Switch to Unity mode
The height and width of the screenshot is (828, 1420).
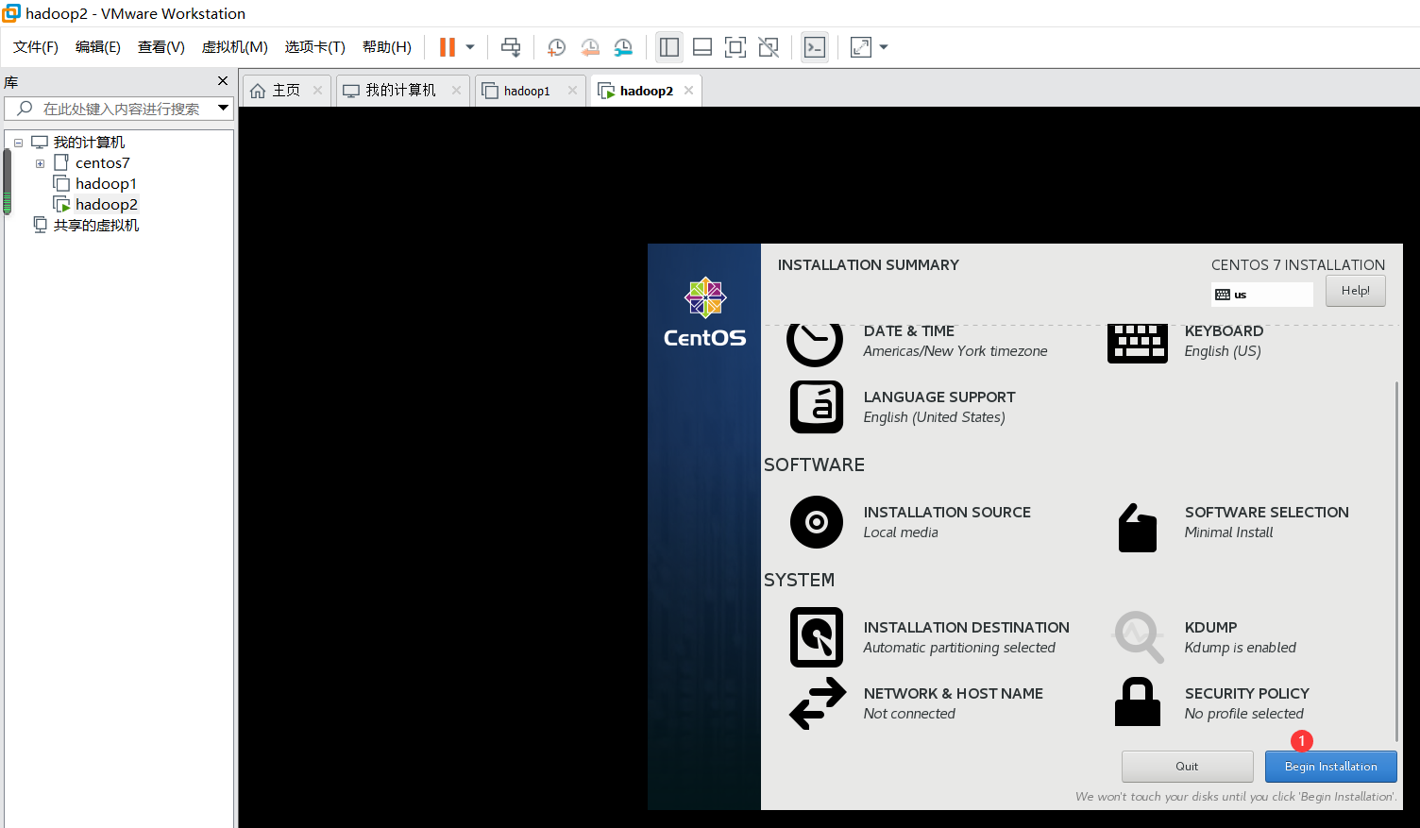[x=769, y=47]
